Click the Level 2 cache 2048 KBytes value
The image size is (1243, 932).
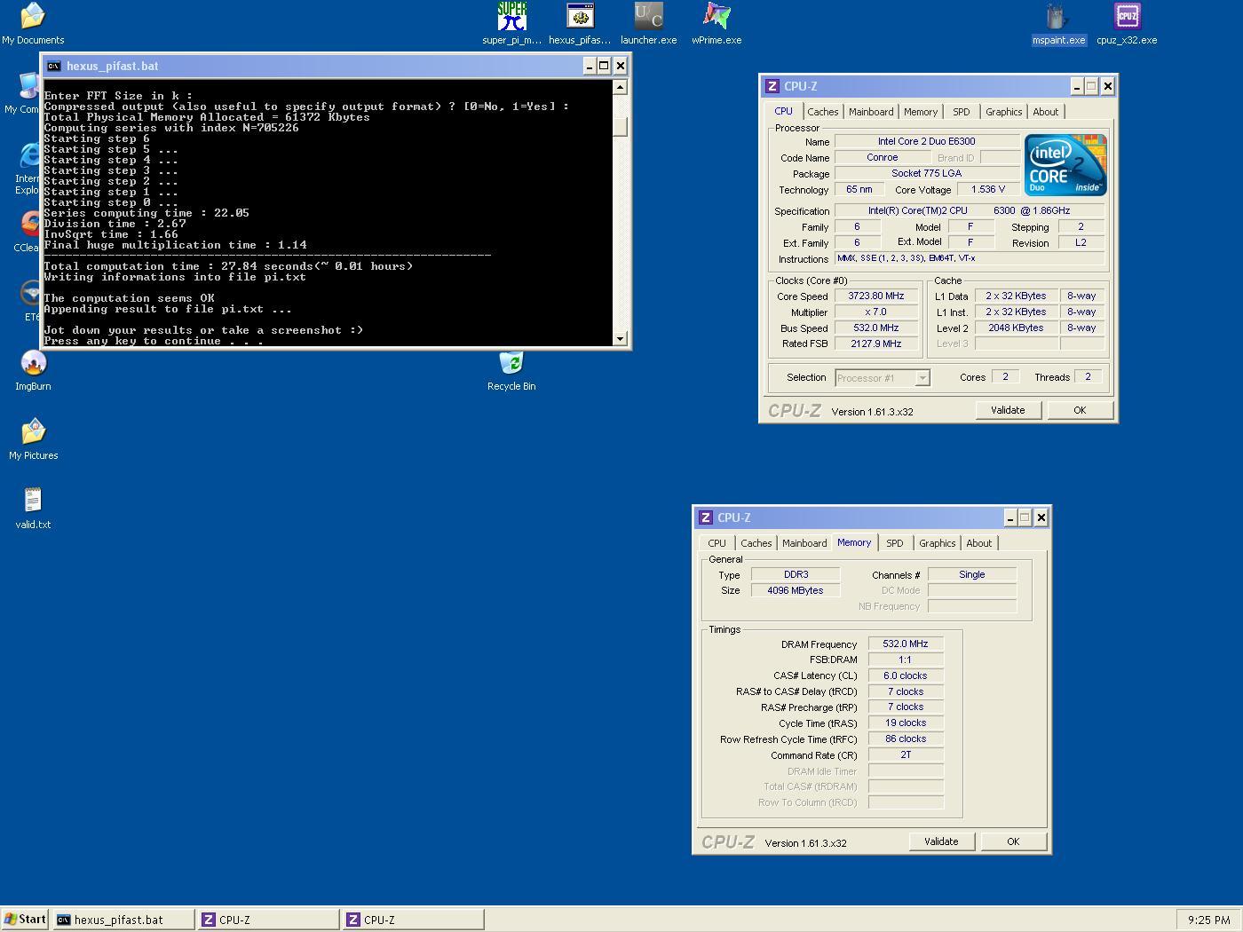tap(1016, 328)
